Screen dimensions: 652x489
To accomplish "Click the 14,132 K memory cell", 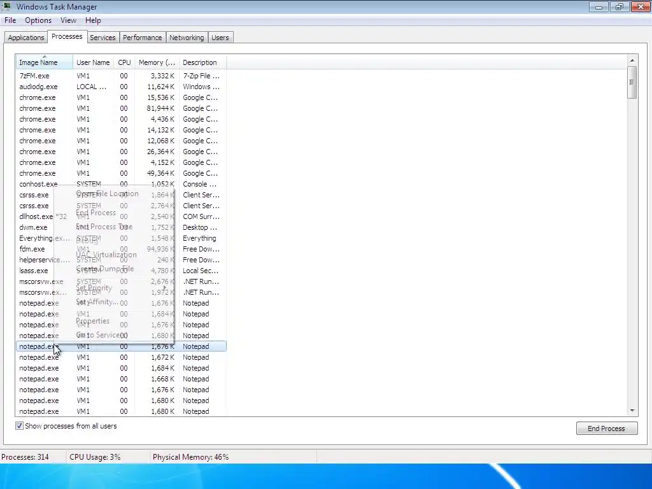I will [160, 130].
